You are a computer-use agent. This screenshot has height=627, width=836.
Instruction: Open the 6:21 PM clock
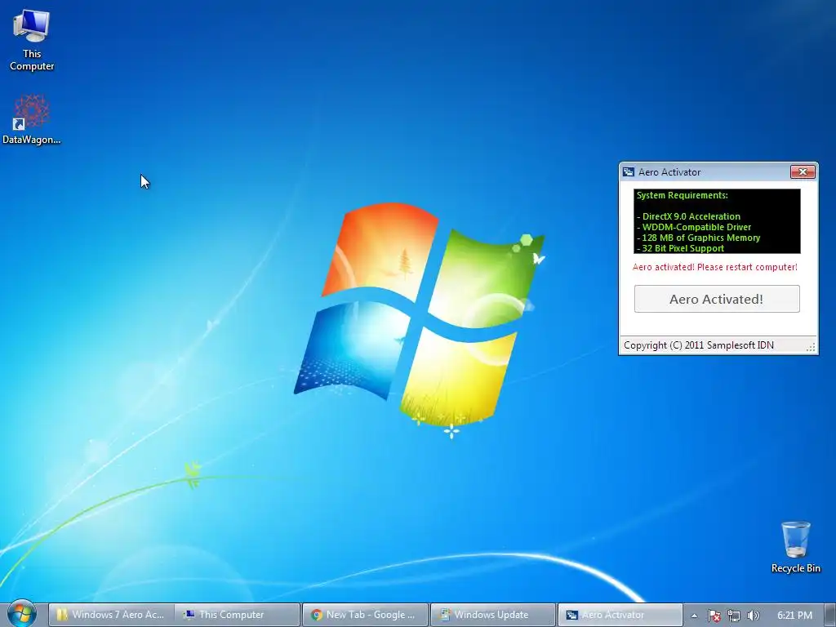click(794, 616)
